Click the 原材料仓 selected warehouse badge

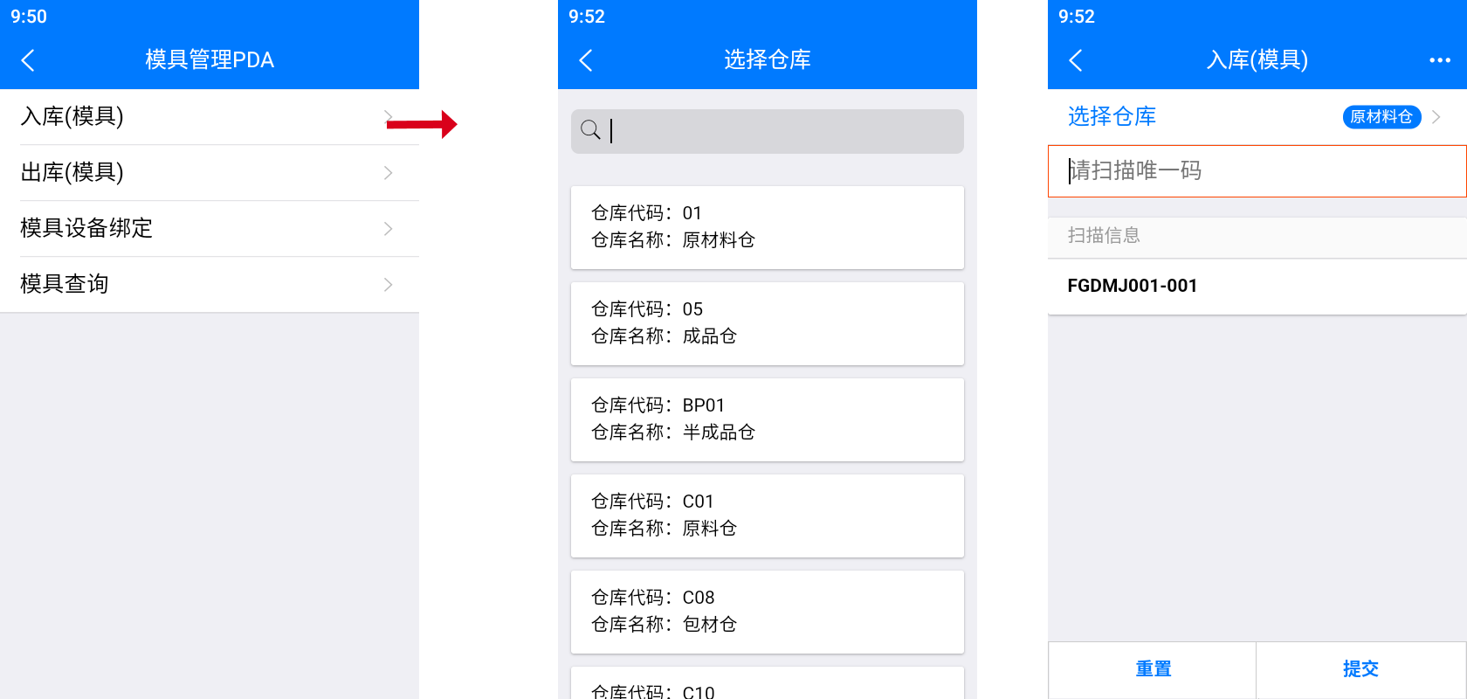coord(1381,117)
